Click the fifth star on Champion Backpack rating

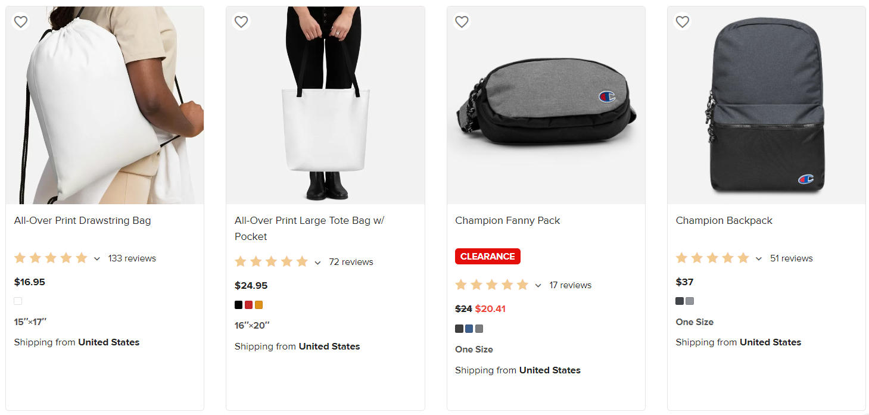tap(743, 257)
